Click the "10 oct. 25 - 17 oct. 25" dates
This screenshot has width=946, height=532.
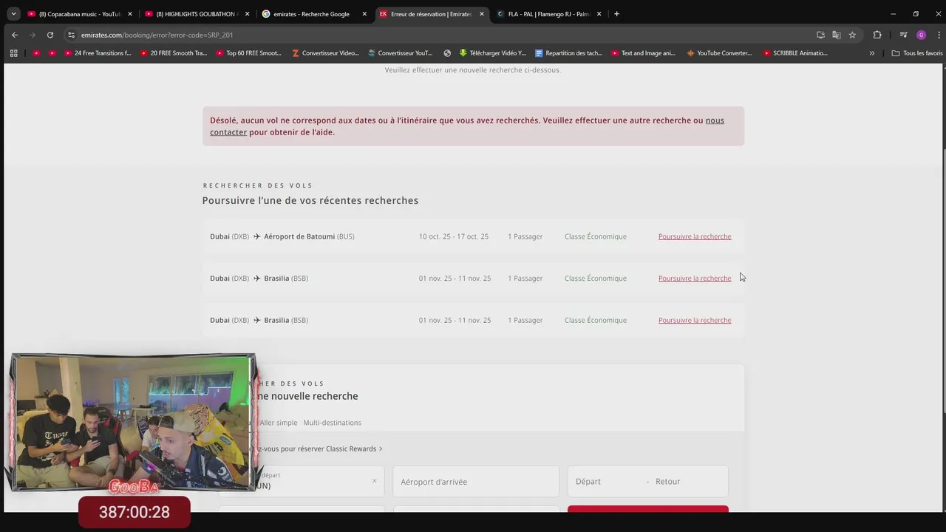point(454,236)
